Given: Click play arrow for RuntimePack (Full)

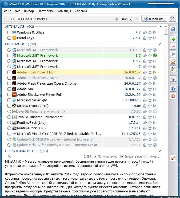Looking at the screenshot, I should pos(155,128).
